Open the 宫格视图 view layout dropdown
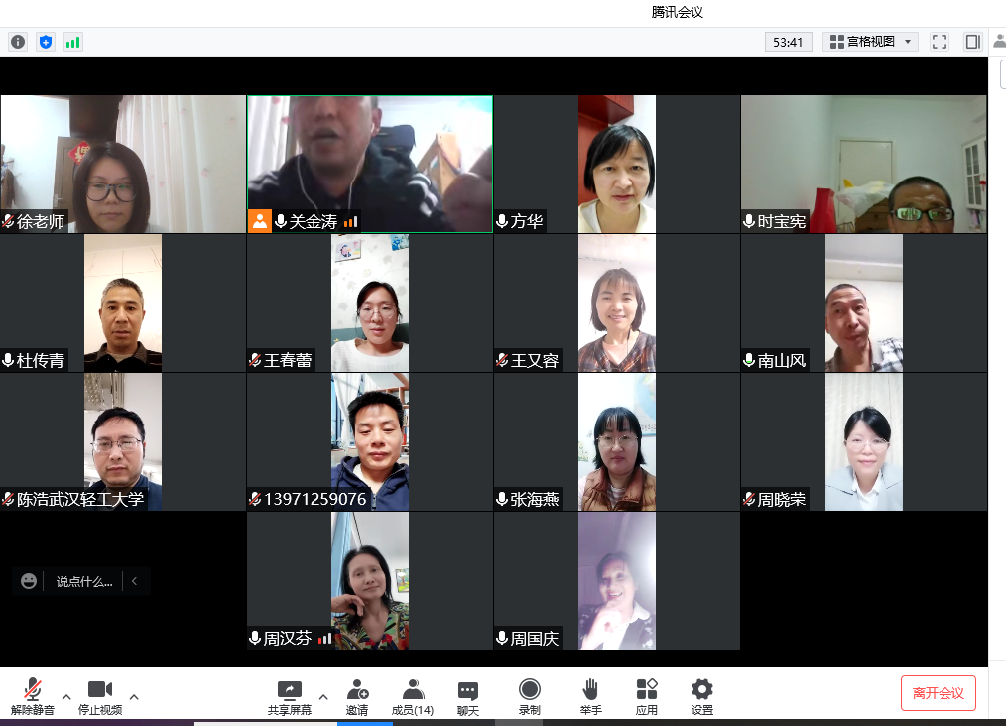This screenshot has height=726, width=1006. point(870,42)
